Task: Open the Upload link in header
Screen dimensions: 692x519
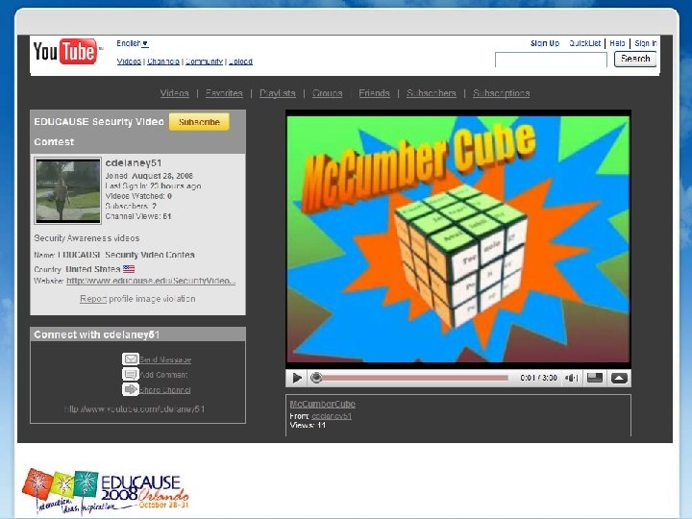Action: [240, 62]
